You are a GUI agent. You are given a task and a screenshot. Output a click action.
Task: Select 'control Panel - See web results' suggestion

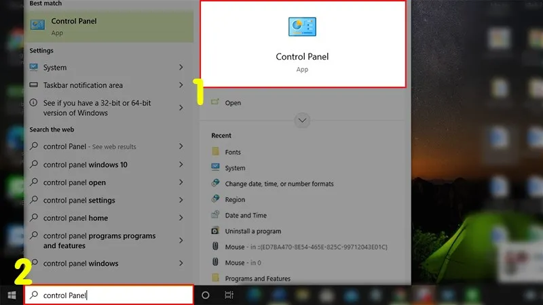point(109,146)
